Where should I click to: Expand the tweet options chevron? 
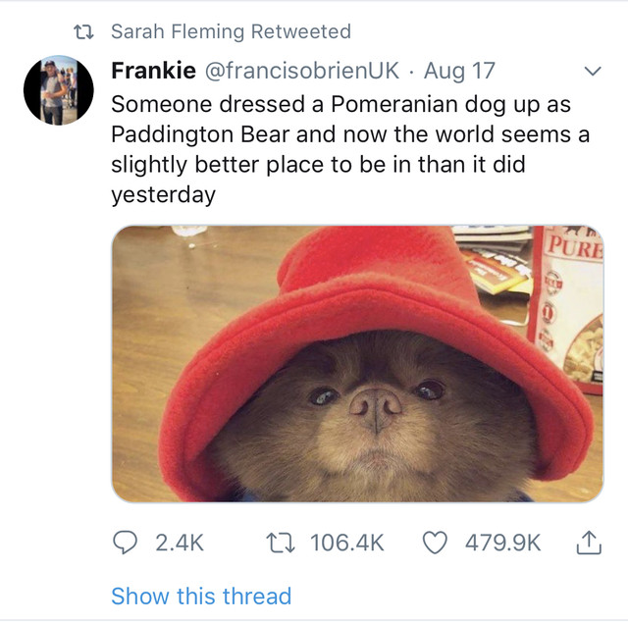coord(592,72)
